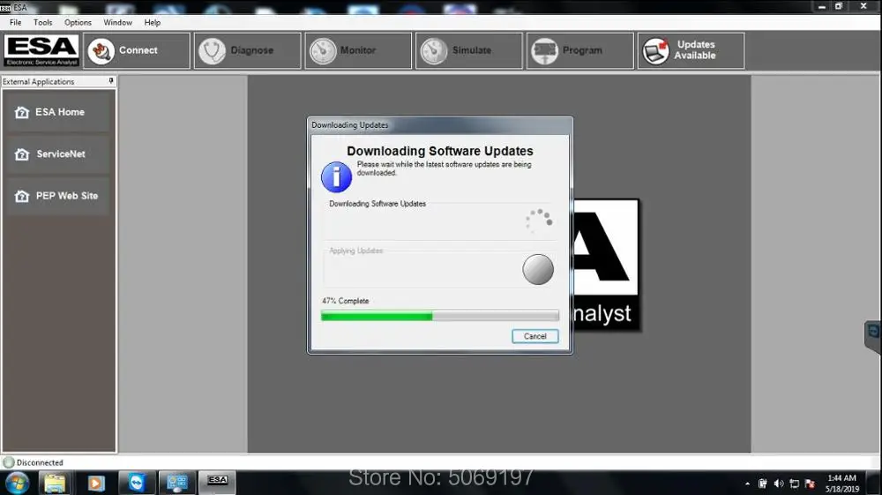
Task: Click the PEP Web Site house icon
Action: pyautogui.click(x=22, y=196)
